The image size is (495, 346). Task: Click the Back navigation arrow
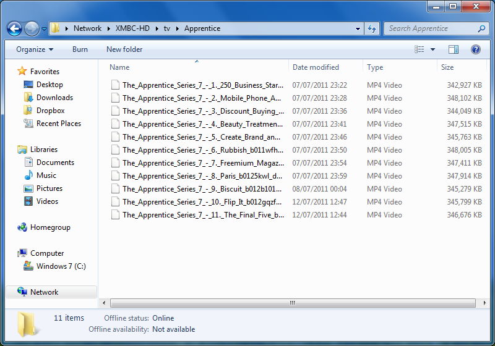[14, 28]
